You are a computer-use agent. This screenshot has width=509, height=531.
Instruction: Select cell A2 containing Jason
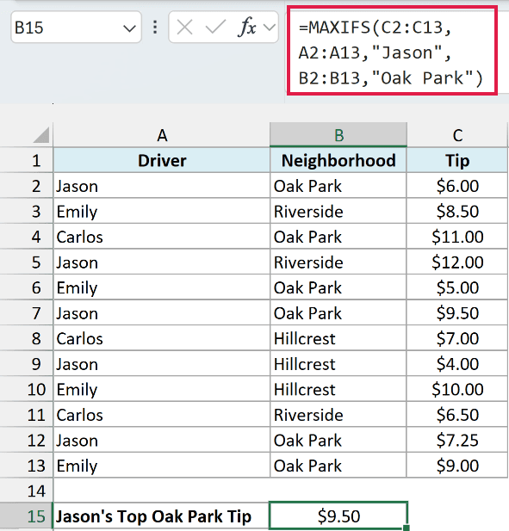pos(162,186)
